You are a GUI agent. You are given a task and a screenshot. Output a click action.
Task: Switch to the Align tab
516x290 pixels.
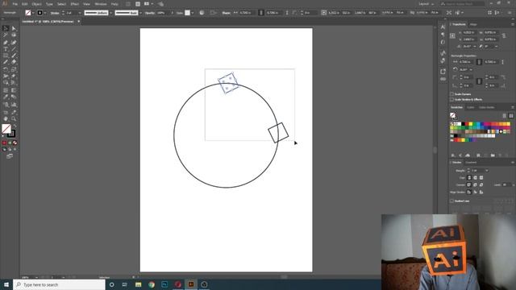(473, 24)
